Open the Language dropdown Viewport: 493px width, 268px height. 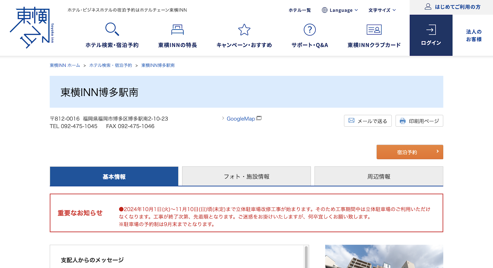(340, 10)
